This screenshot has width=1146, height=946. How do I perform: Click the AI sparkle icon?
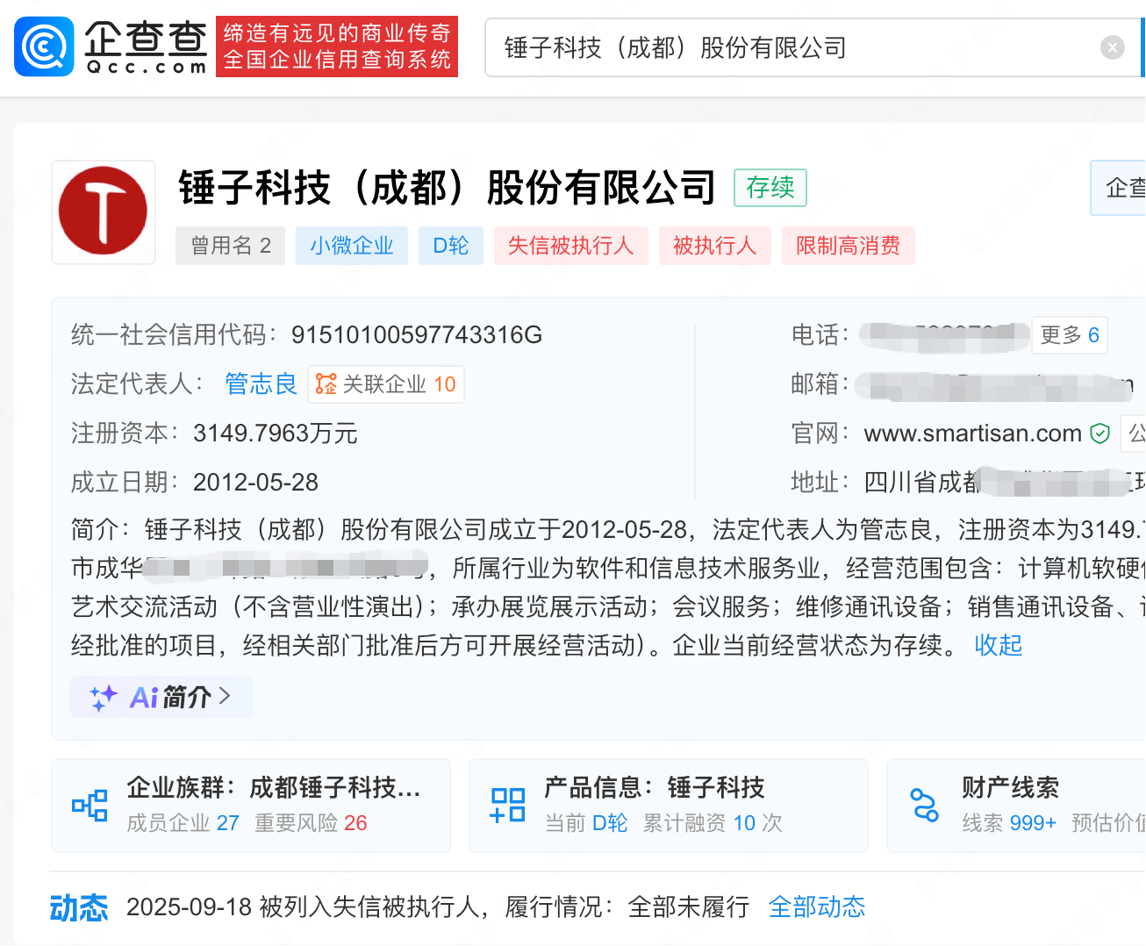coord(104,698)
